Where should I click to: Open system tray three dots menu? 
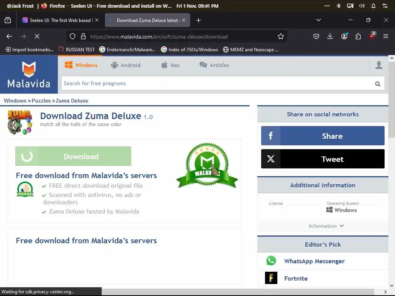tap(327, 6)
